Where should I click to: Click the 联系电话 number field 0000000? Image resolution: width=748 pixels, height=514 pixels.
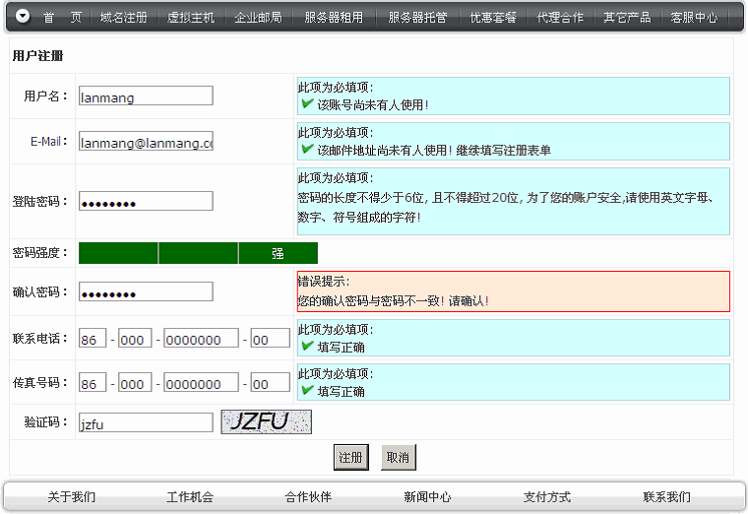[202, 339]
